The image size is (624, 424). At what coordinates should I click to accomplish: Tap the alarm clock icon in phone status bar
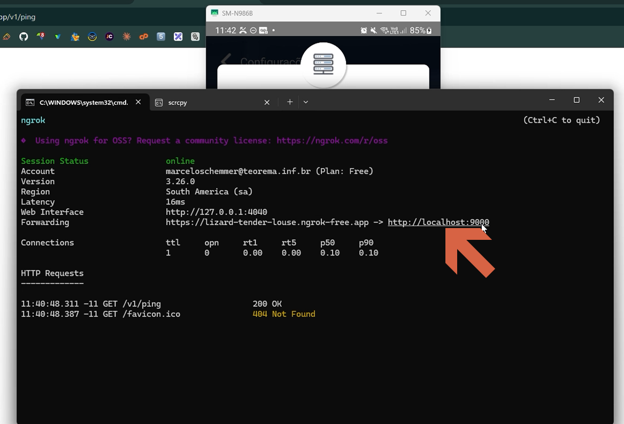tap(364, 31)
